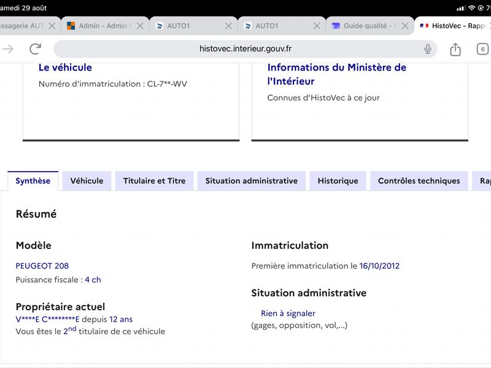Click the 2nd titulaire de ce véhicule line
The width and height of the screenshot is (491, 368).
click(x=90, y=331)
